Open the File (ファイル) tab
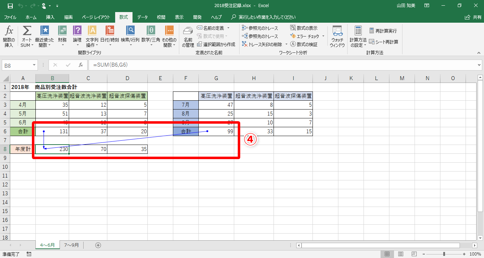Image resolution: width=484 pixels, height=258 pixels. (10, 17)
